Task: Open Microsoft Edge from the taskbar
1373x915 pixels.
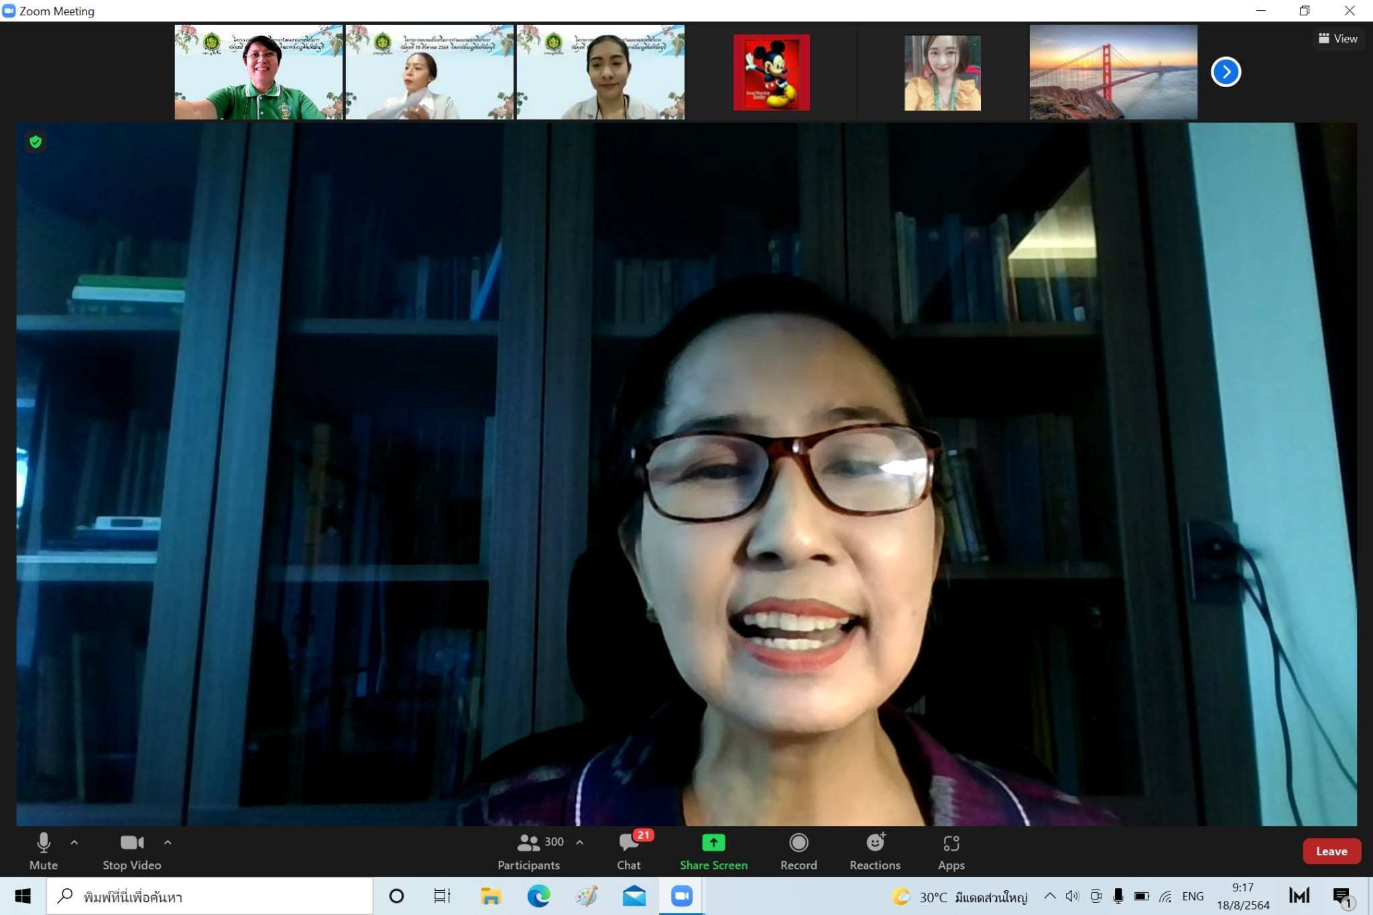Action: click(x=538, y=896)
